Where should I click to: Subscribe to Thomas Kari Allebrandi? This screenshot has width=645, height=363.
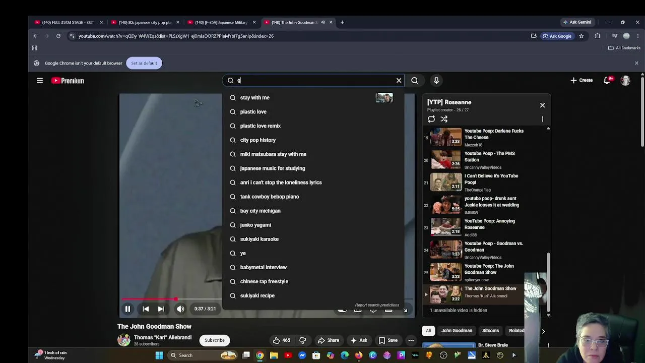click(214, 340)
